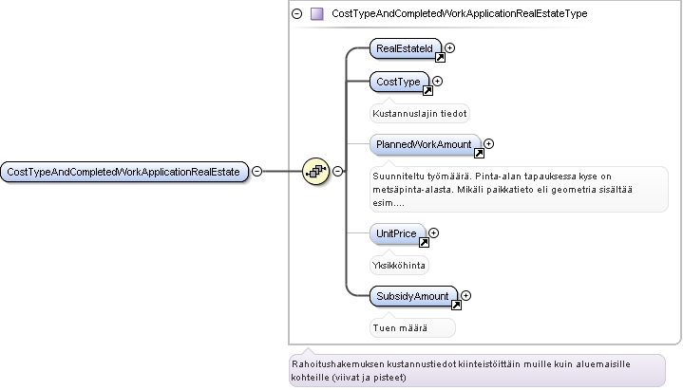Click the 'Suunniteltu työmäärä' annotation text

(519, 190)
